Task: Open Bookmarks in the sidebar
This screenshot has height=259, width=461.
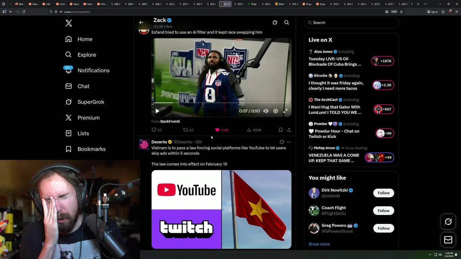Action: click(85, 149)
